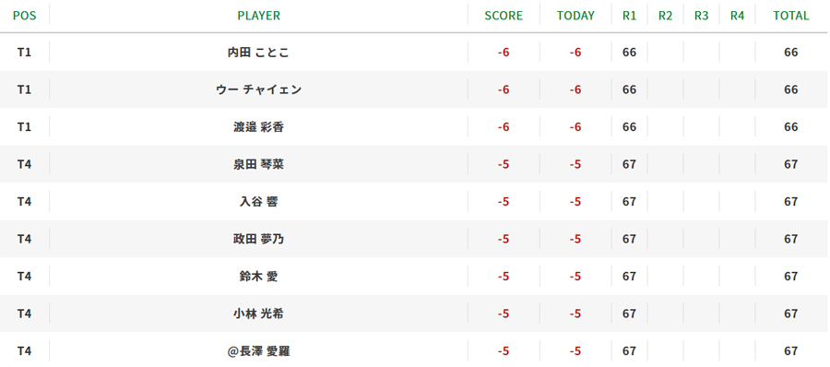This screenshot has height=367, width=830.
Task: Click the R2 column header
Action: 665,16
